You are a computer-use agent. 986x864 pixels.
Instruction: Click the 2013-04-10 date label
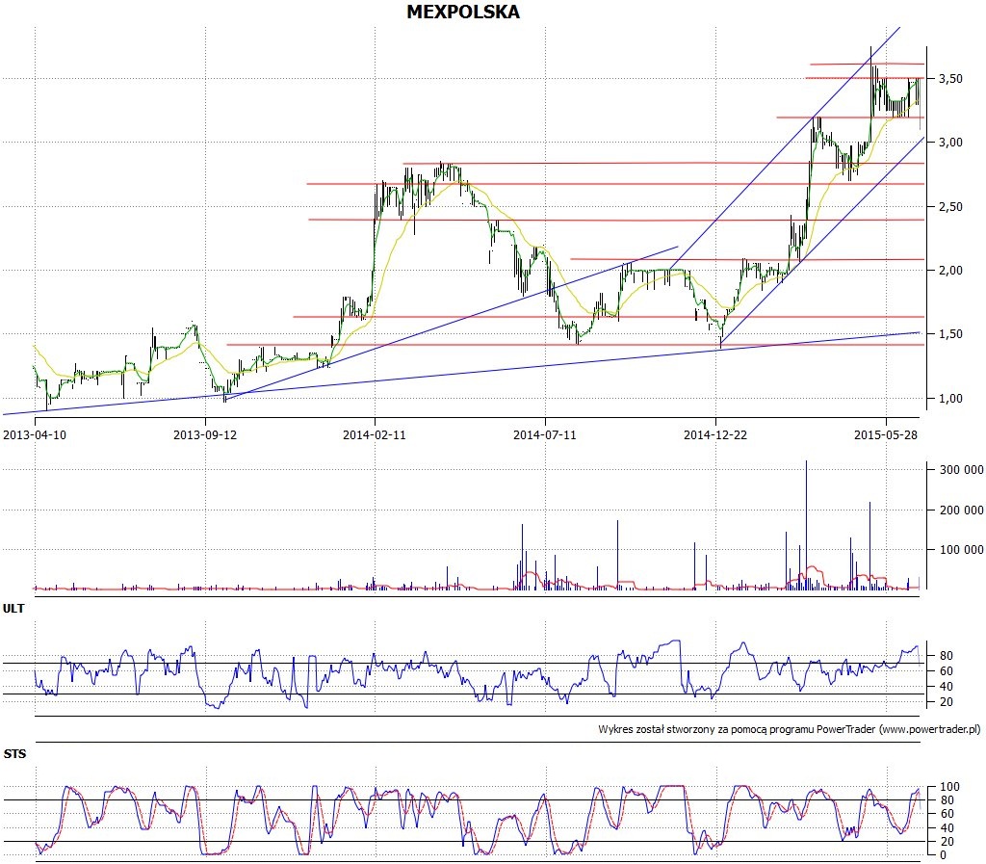pyautogui.click(x=35, y=434)
